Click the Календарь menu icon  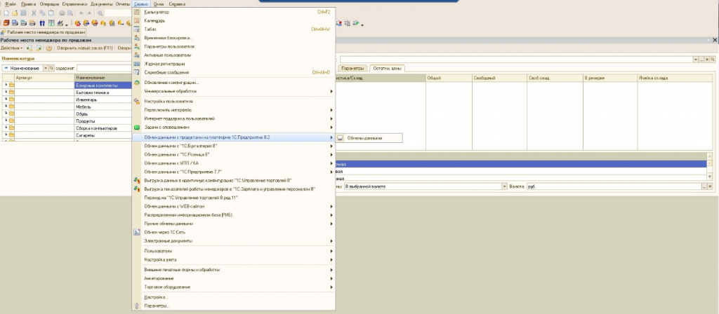pyautogui.click(x=137, y=21)
